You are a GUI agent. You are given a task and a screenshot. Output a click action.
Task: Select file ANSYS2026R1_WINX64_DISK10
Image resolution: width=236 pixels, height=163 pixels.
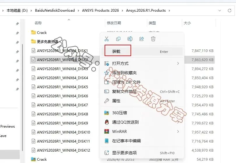point(61,132)
